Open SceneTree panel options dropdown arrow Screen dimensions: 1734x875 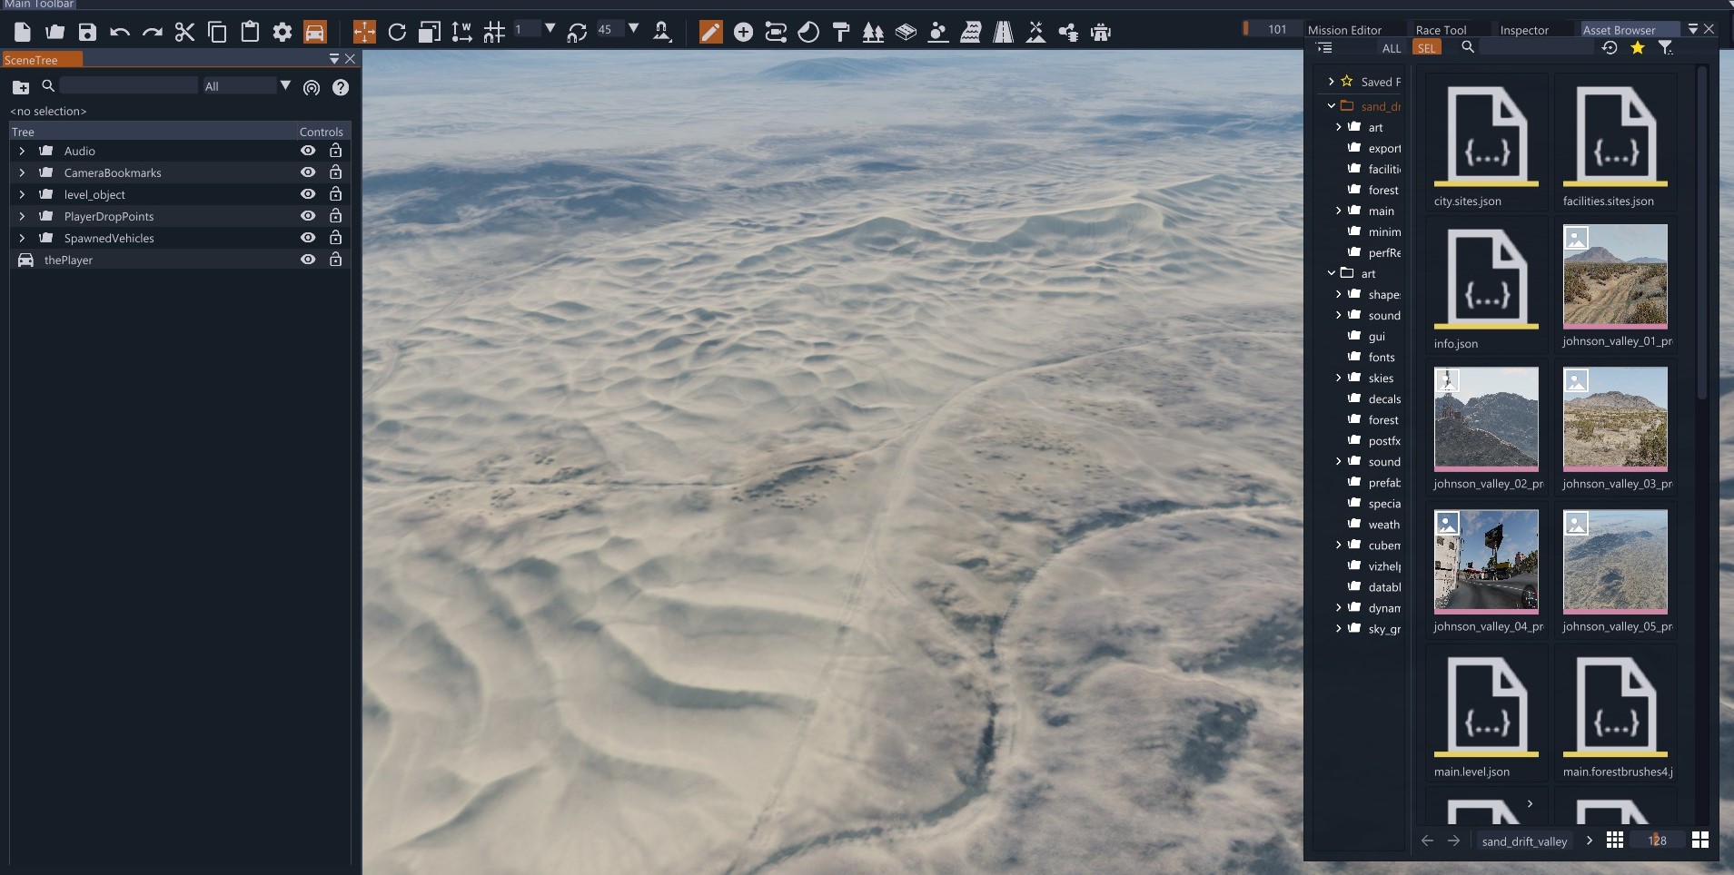(333, 59)
